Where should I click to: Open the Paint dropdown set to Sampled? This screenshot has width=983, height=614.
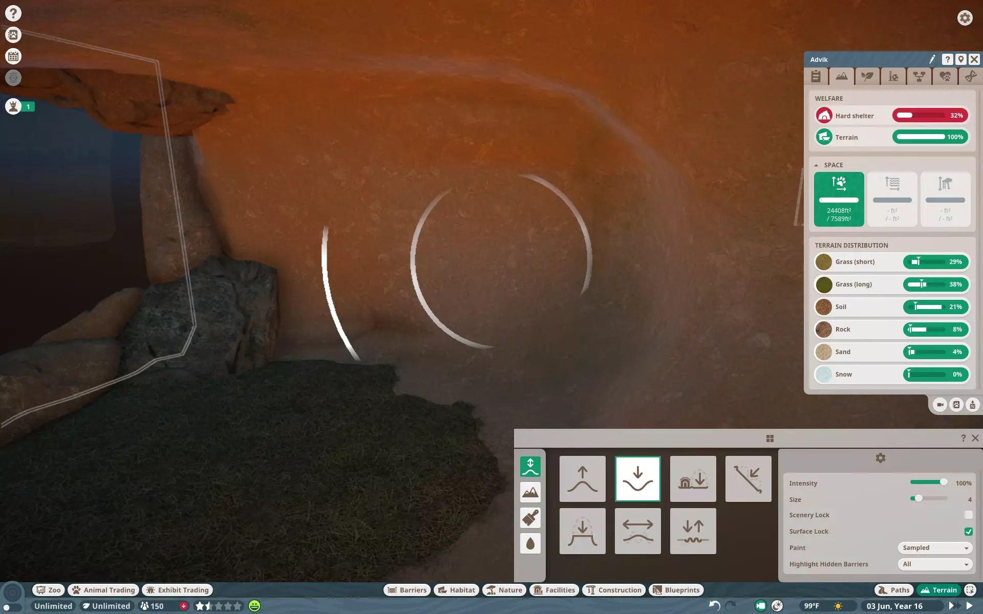click(935, 547)
